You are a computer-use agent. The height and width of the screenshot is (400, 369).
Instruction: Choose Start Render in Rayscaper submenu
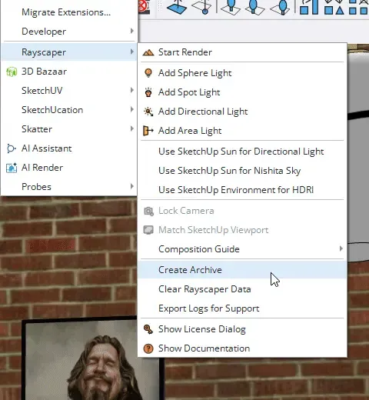[x=242, y=52]
